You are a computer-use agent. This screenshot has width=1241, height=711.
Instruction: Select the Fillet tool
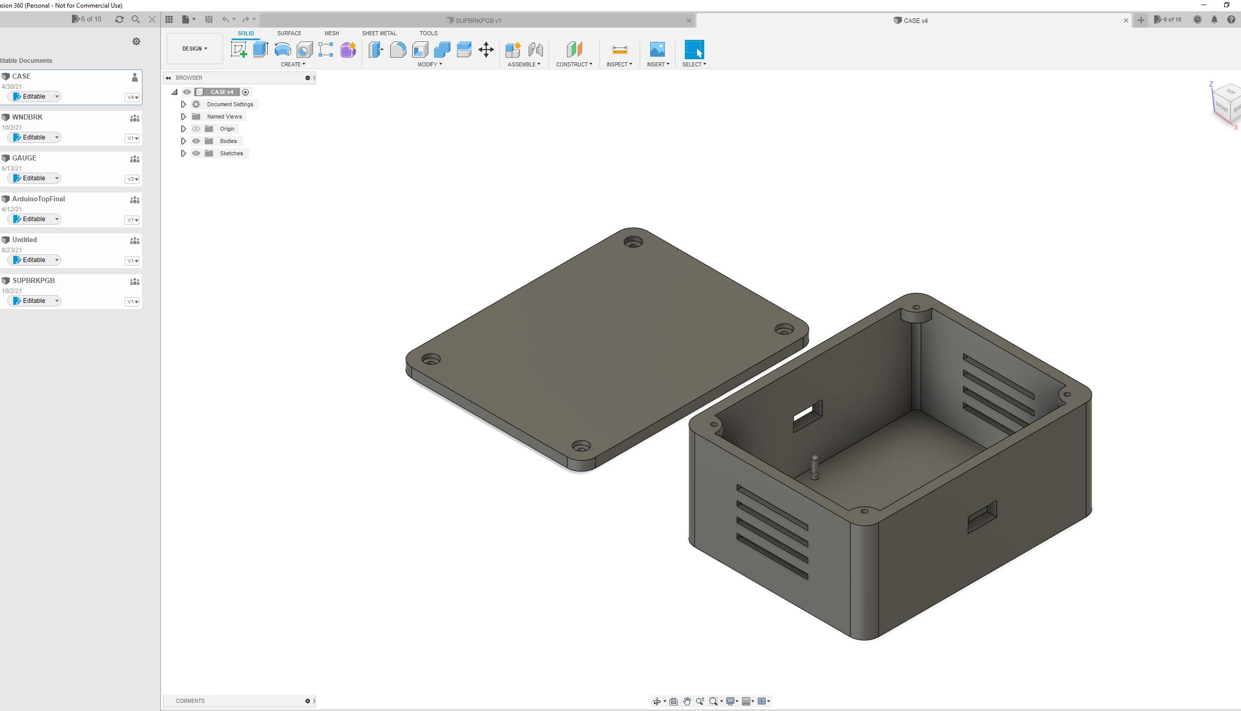[398, 50]
